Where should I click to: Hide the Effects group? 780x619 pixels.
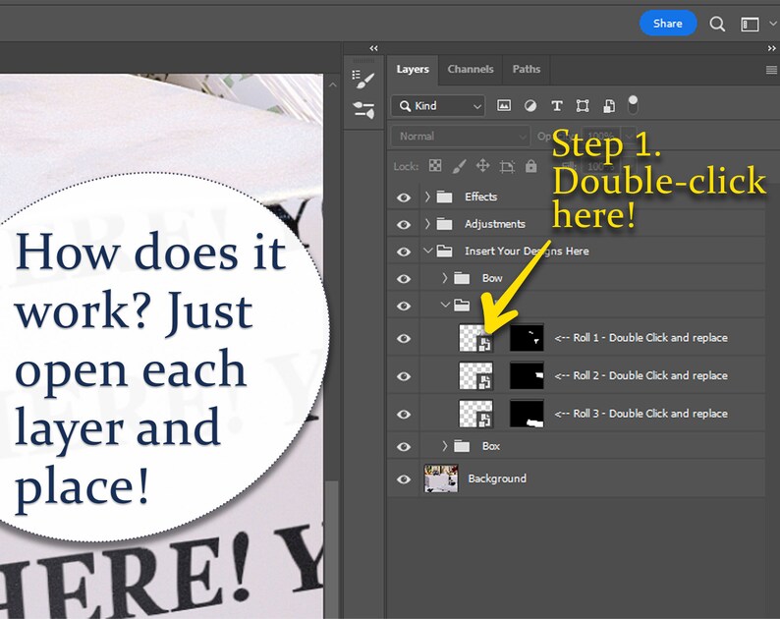click(404, 197)
